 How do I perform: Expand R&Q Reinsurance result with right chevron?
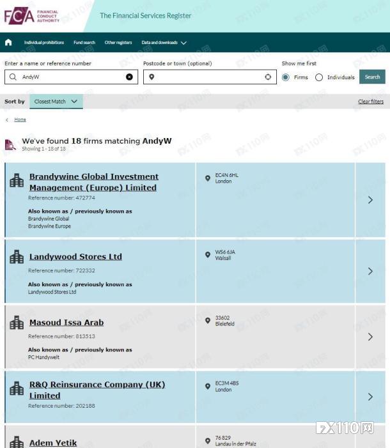370,397
